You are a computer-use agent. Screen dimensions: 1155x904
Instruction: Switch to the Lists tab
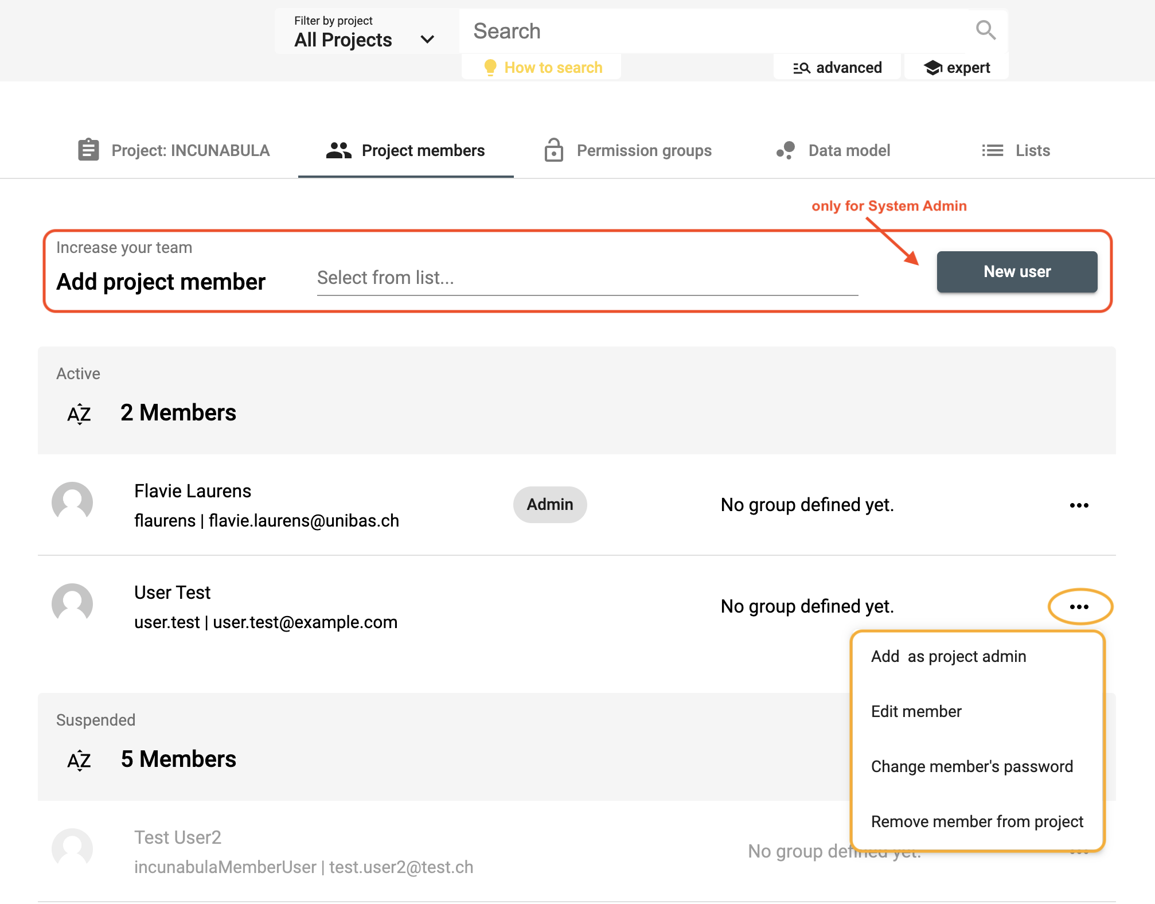pos(1015,150)
